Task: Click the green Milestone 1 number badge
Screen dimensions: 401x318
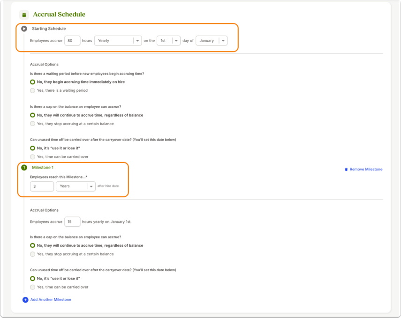Action: (x=24, y=168)
